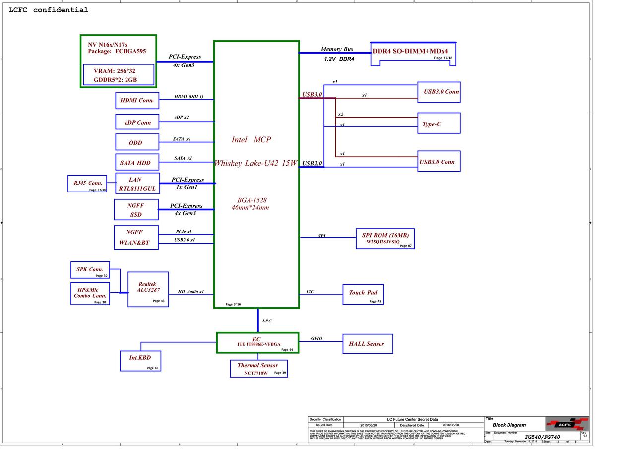Select the SPK Conn. block
This screenshot has height=449, width=635.
point(90,270)
